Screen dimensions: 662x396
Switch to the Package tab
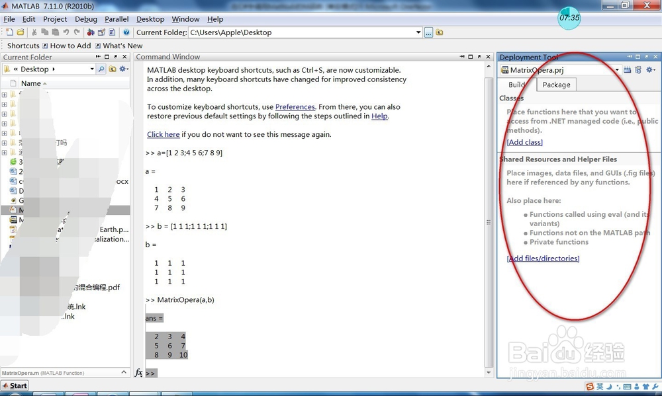[x=556, y=85]
